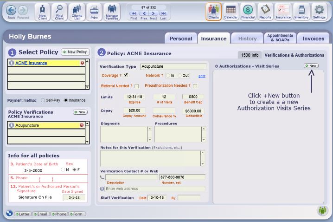
Task: Click Email button
Action: click(40, 214)
